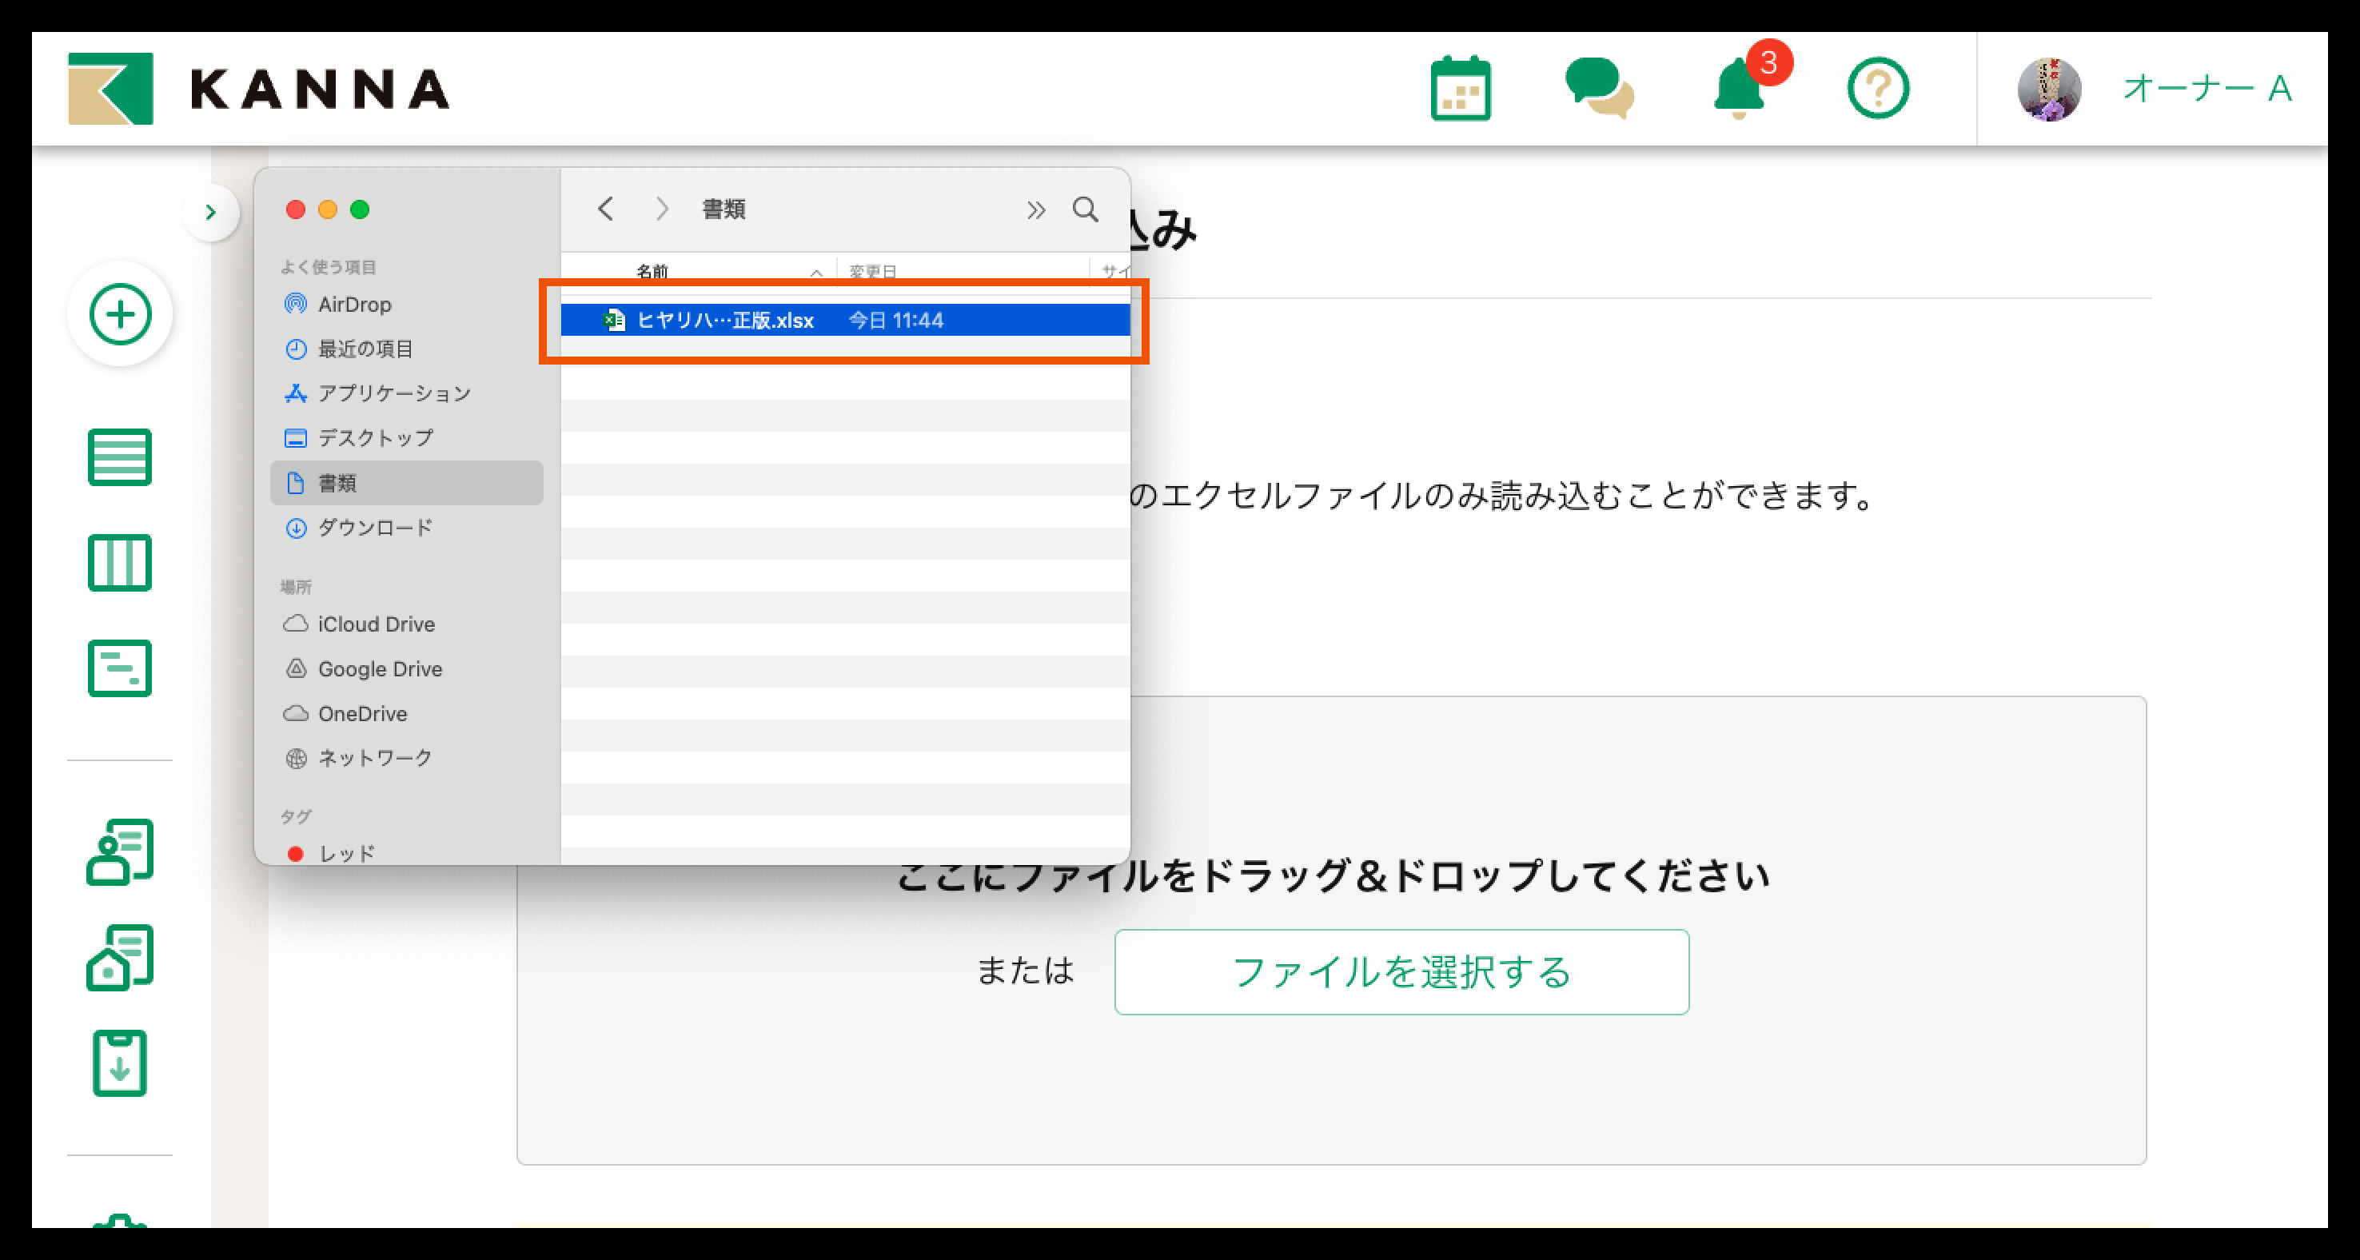Open the calendar icon in header
Image resolution: width=2360 pixels, height=1260 pixels.
(x=1461, y=89)
